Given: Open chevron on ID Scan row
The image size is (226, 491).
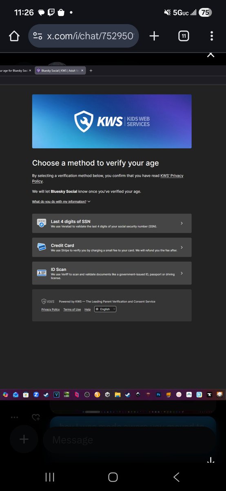Looking at the screenshot, I should tap(182, 273).
